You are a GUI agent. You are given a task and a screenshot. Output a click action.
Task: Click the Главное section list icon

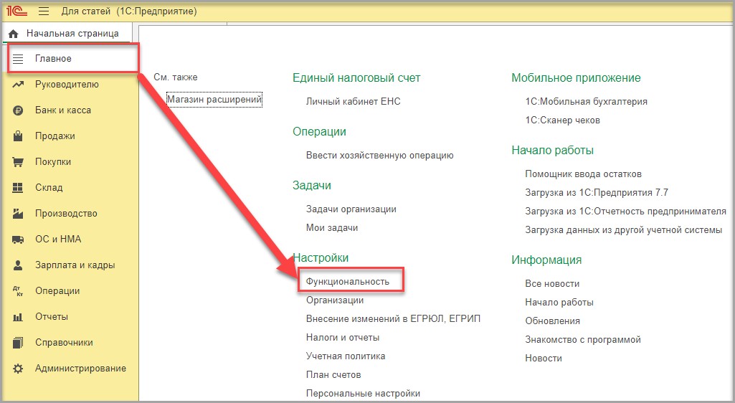(18, 59)
